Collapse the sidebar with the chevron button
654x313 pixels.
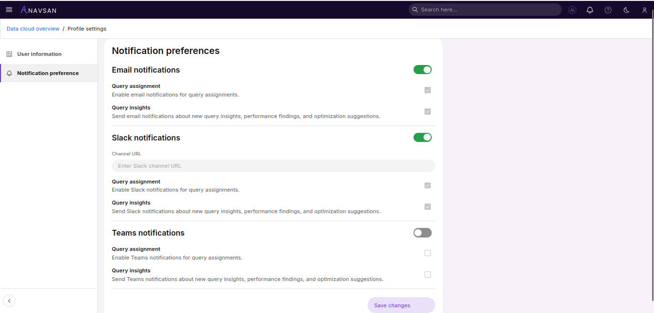pyautogui.click(x=9, y=301)
